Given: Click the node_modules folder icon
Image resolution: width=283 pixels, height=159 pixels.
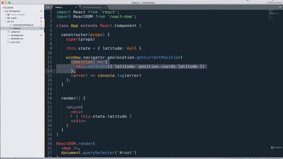Looking at the screenshot, I should point(9,15).
